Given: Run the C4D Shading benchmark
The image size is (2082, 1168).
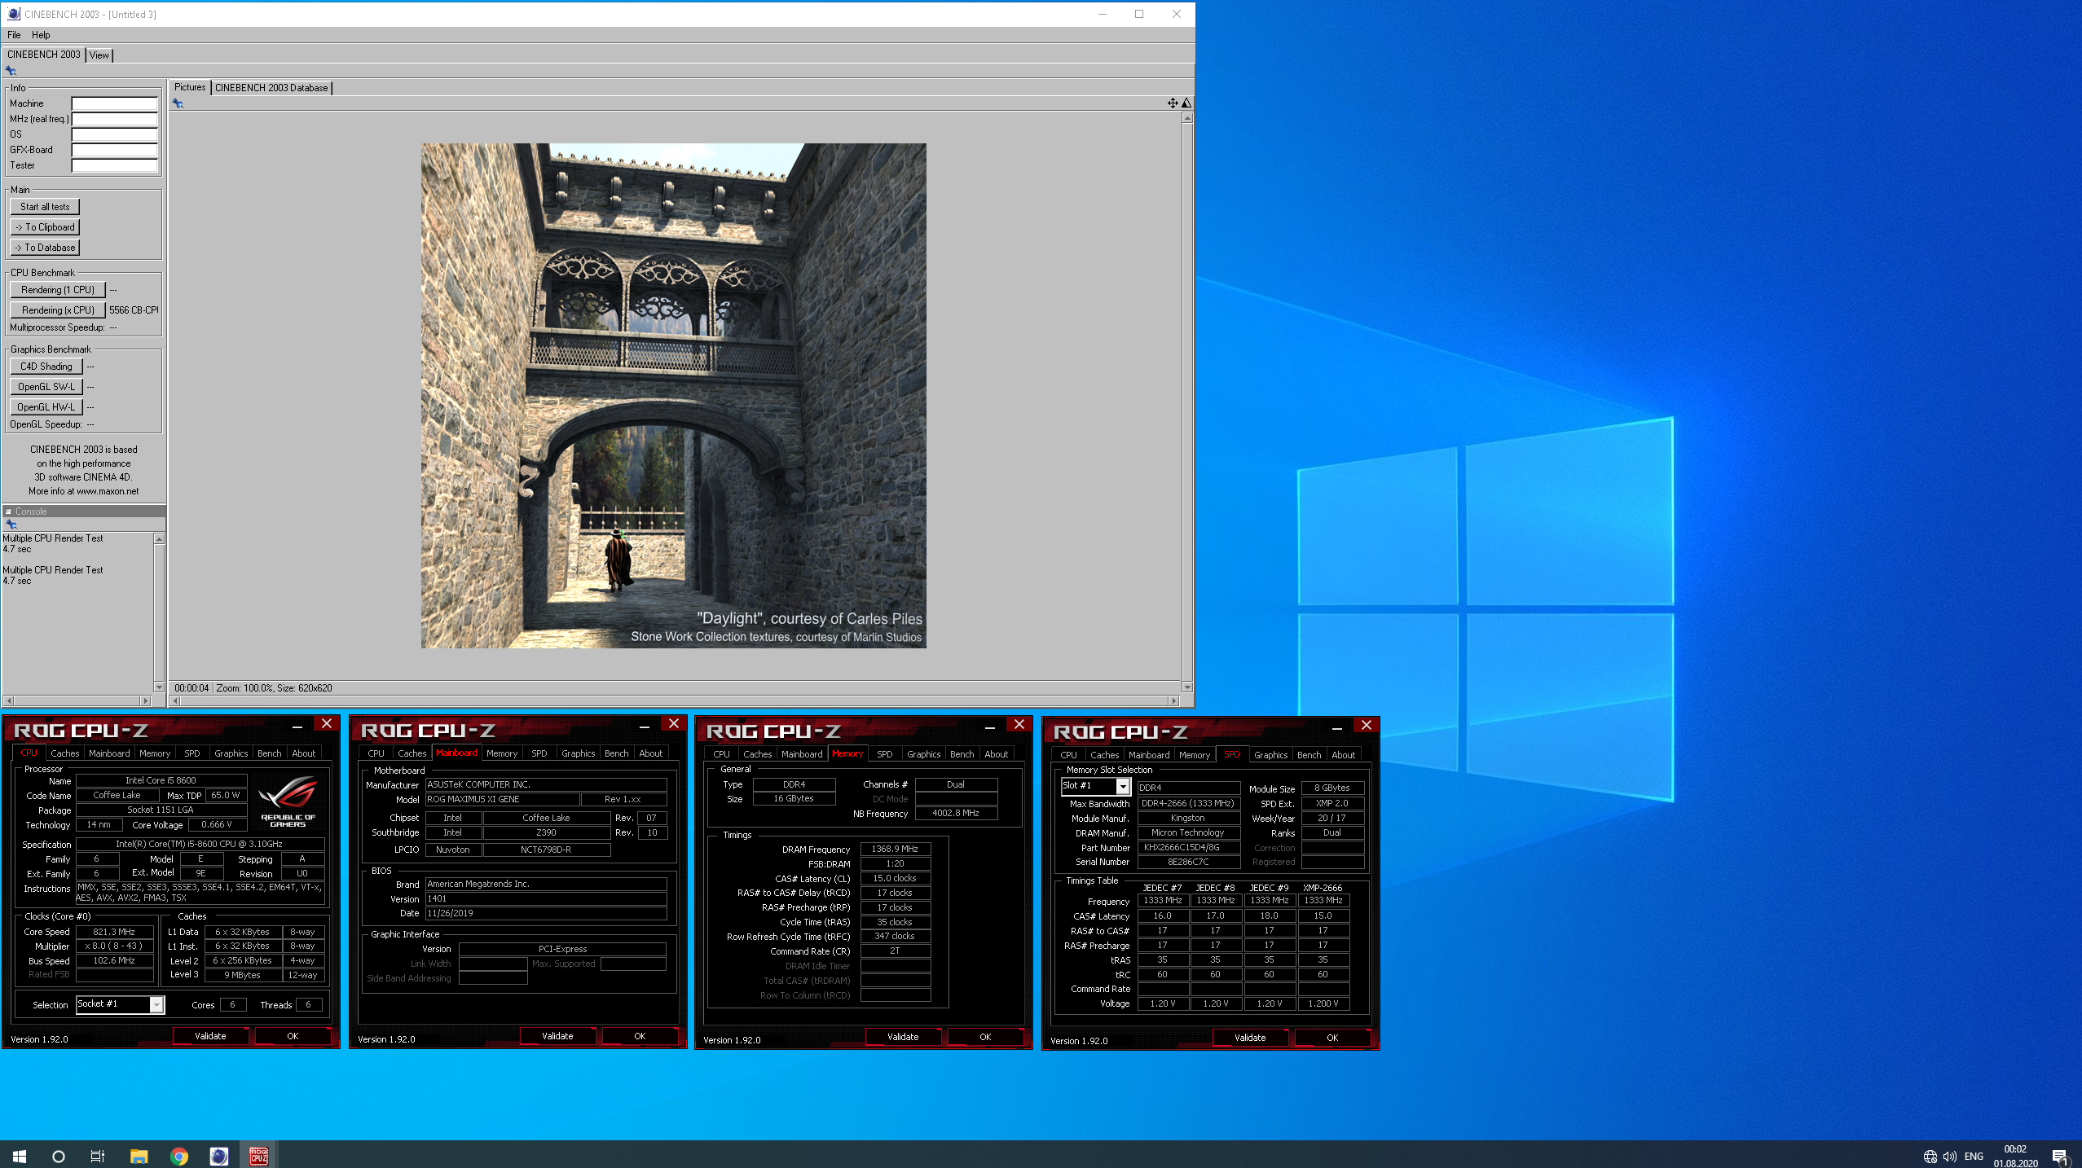Looking at the screenshot, I should click(46, 367).
